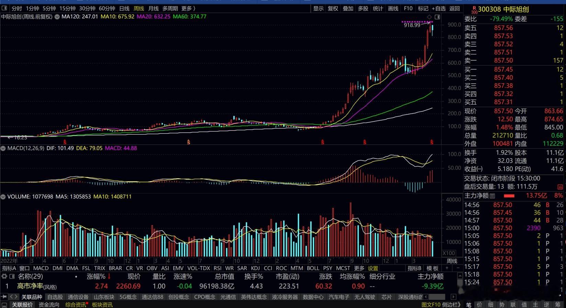Expand the MACD indicator settings arrow
This screenshot has height=308, width=566.
coord(3,148)
